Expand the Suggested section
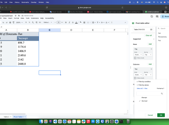This screenshot has width=169, height=125. pos(154,39)
